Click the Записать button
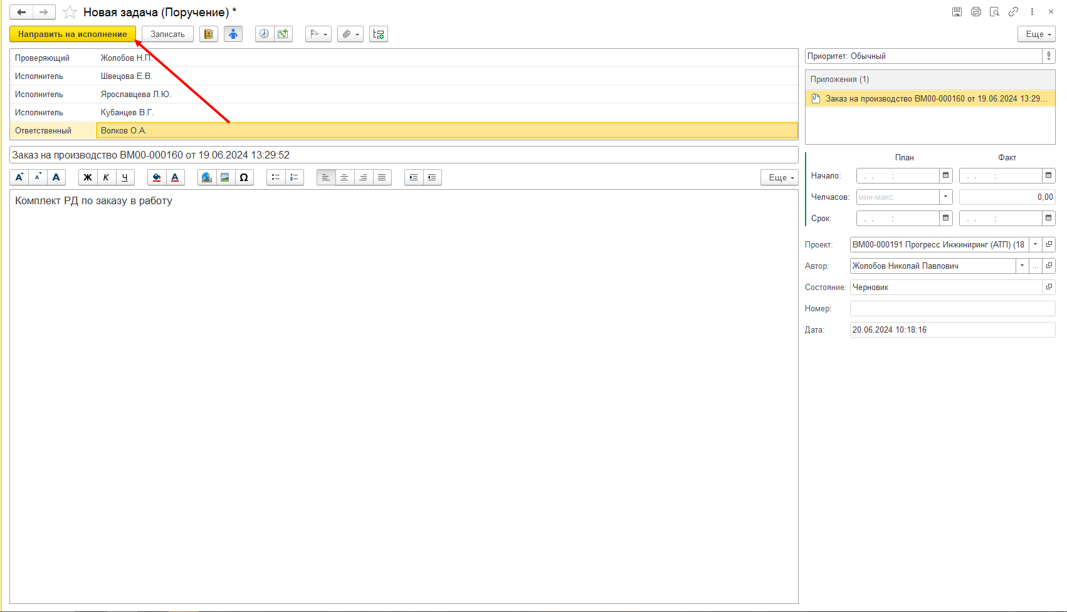Viewport: 1067px width, 612px height. (x=167, y=34)
